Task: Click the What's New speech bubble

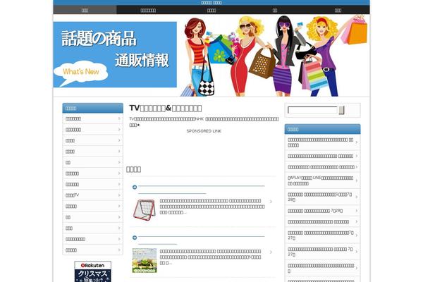Action: (x=80, y=73)
